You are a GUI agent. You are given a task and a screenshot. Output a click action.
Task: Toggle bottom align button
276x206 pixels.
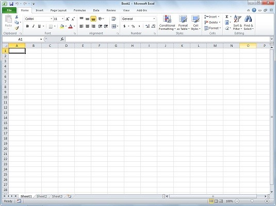coord(93,19)
